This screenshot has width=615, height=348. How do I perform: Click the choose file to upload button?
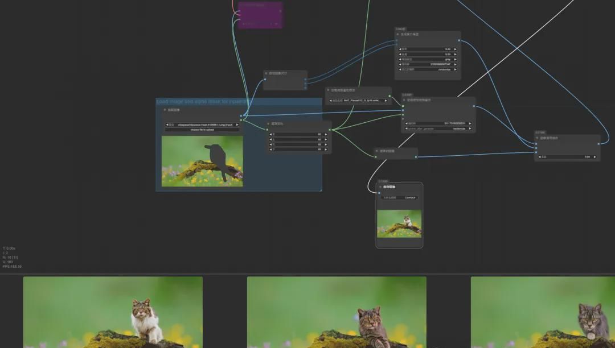coord(203,130)
